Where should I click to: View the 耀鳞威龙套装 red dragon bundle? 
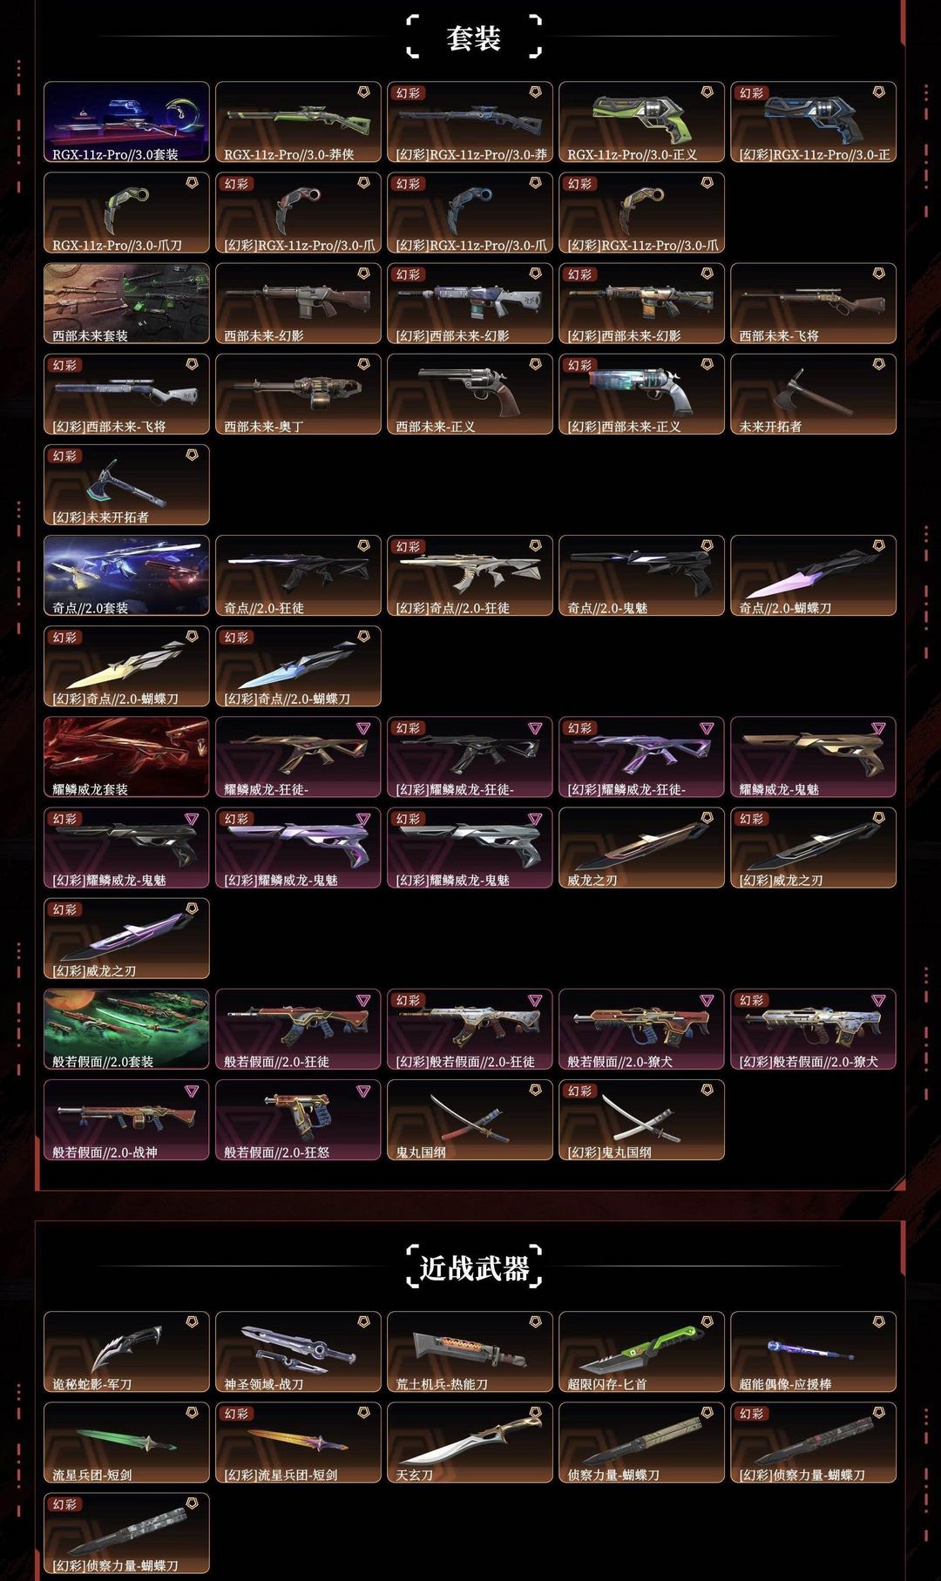click(126, 757)
